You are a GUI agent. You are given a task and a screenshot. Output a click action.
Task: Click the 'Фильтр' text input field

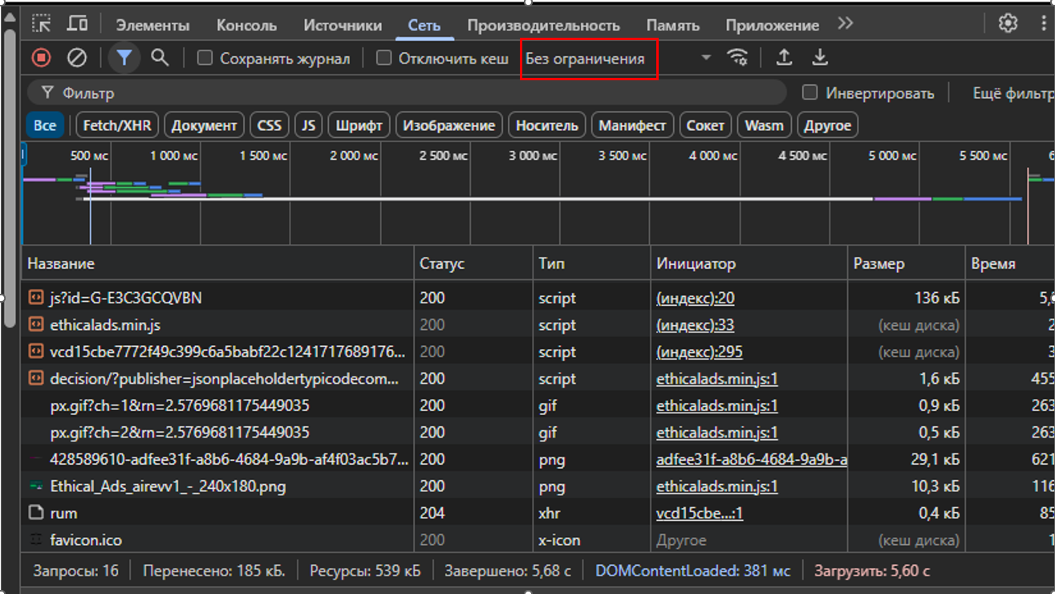tap(401, 93)
